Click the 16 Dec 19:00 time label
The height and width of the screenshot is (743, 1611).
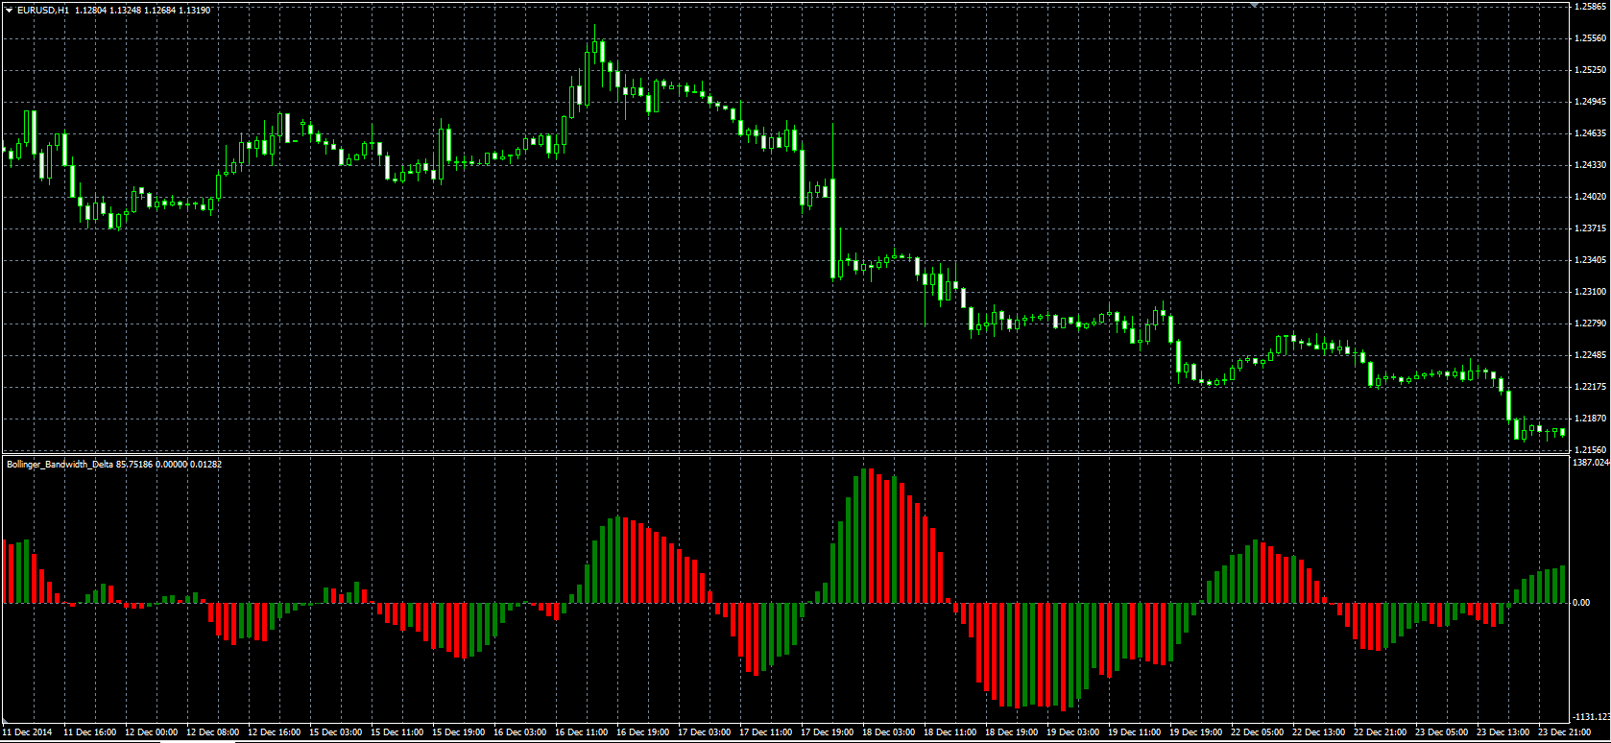pyautogui.click(x=643, y=732)
